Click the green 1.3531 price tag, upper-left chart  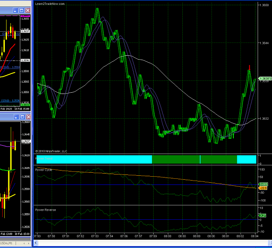25,105
